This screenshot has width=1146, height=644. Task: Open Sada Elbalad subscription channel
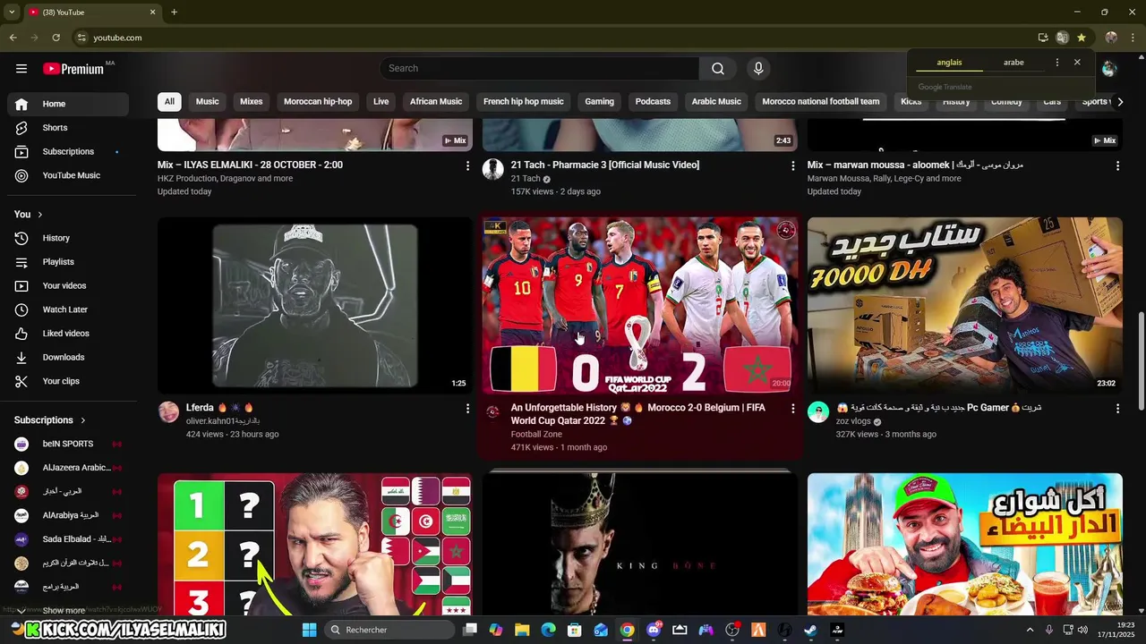coord(68,539)
